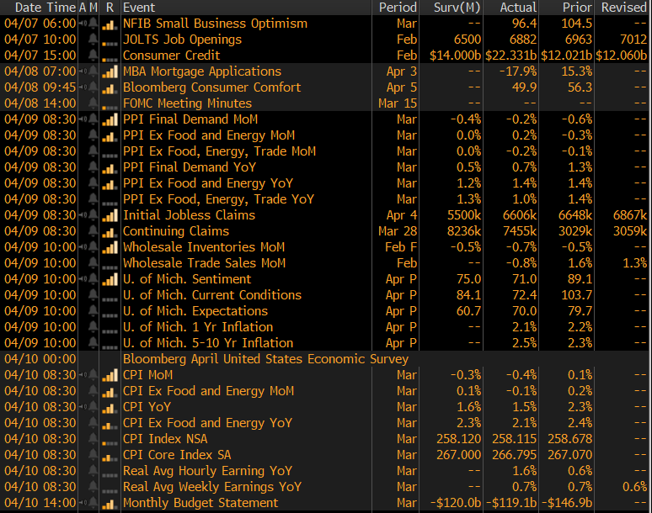Click the bell icon on FOMC Meeting Minutes row
The height and width of the screenshot is (513, 652).
coord(94,103)
